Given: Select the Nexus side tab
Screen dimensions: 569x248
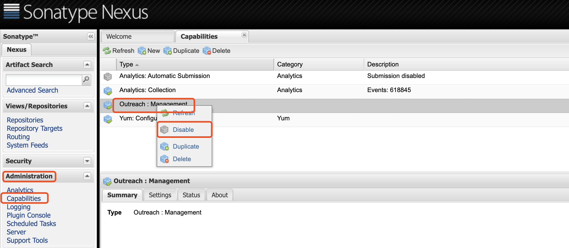Looking at the screenshot, I should (17, 49).
